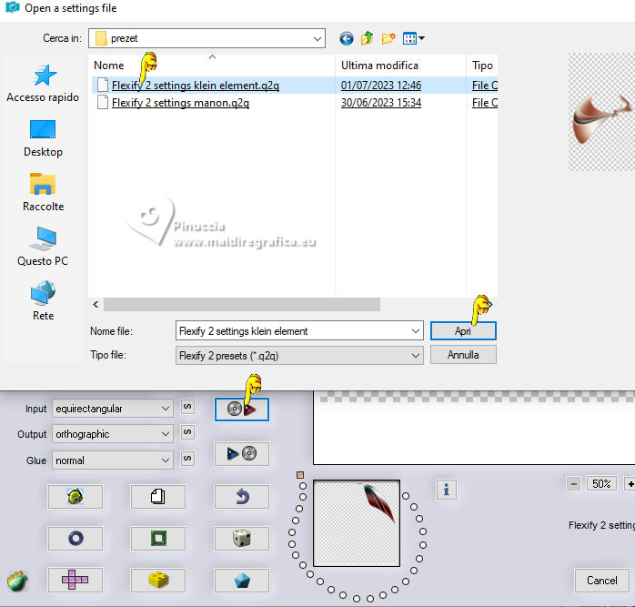Click the load settings disc-and-red-arrow button
This screenshot has width=635, height=607.
click(241, 410)
